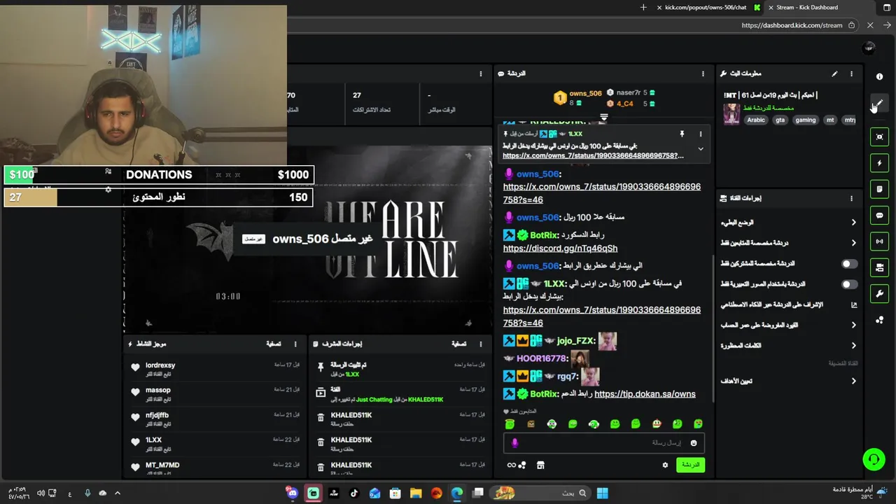This screenshot has height=504, width=896.
Task: Expand the followers-only chat row
Action: pyautogui.click(x=789, y=243)
